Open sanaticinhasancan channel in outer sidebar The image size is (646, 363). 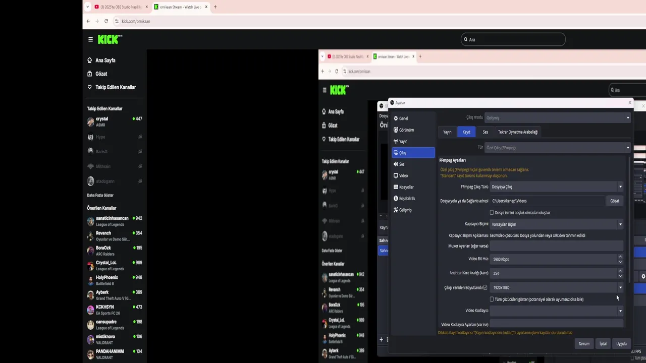(115, 221)
